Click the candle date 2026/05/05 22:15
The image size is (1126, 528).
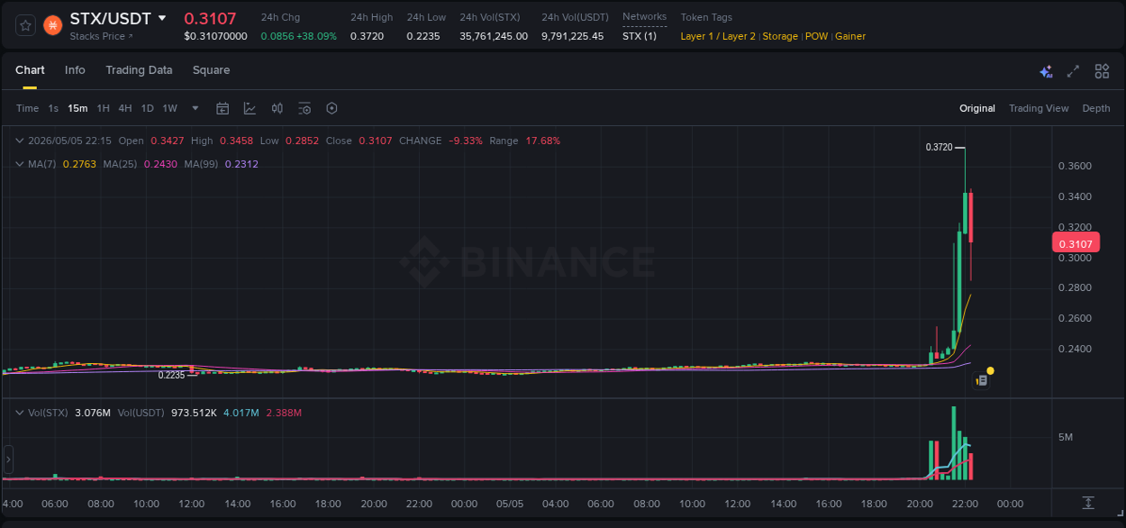coord(69,141)
